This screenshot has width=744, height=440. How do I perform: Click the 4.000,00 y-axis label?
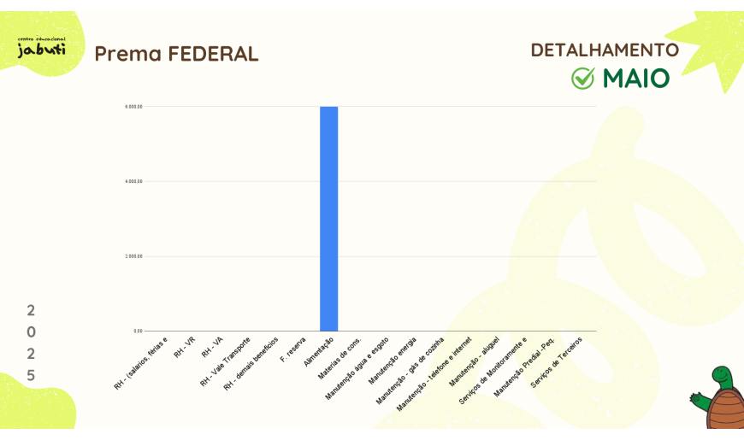click(133, 181)
